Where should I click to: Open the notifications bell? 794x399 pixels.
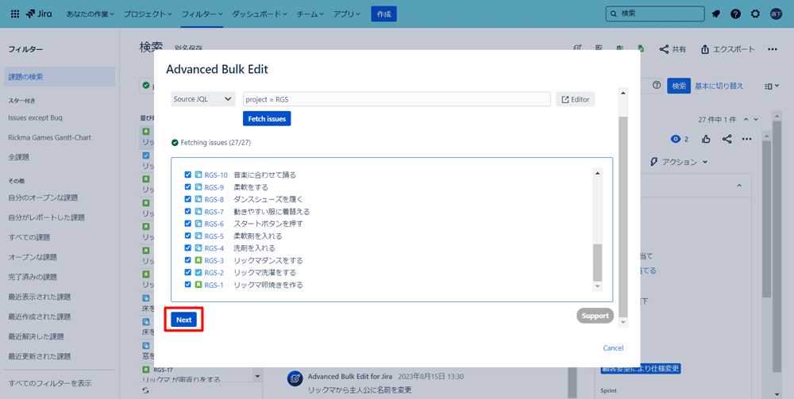click(716, 13)
